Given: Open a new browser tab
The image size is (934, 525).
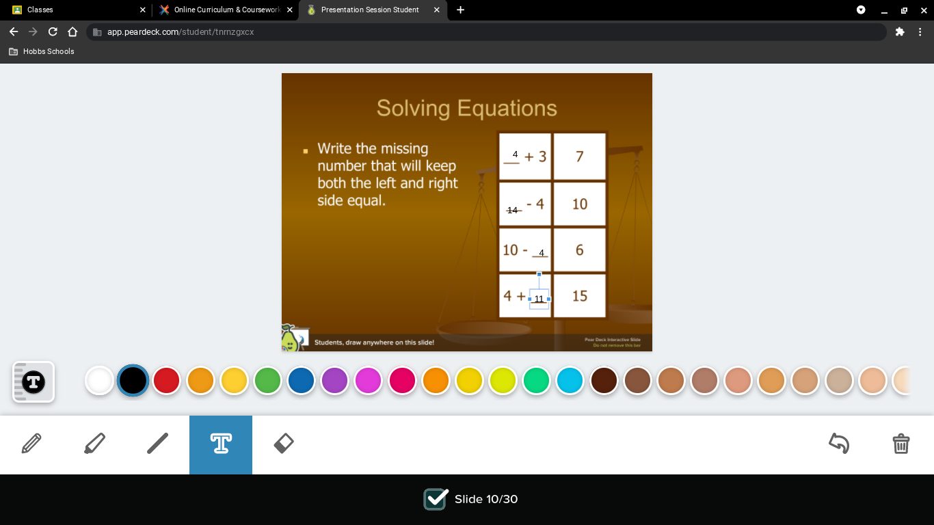Looking at the screenshot, I should point(460,10).
